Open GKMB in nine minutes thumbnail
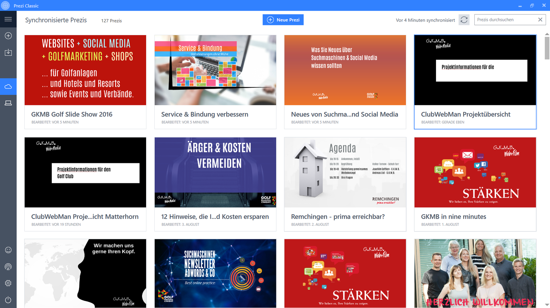 [x=475, y=172]
